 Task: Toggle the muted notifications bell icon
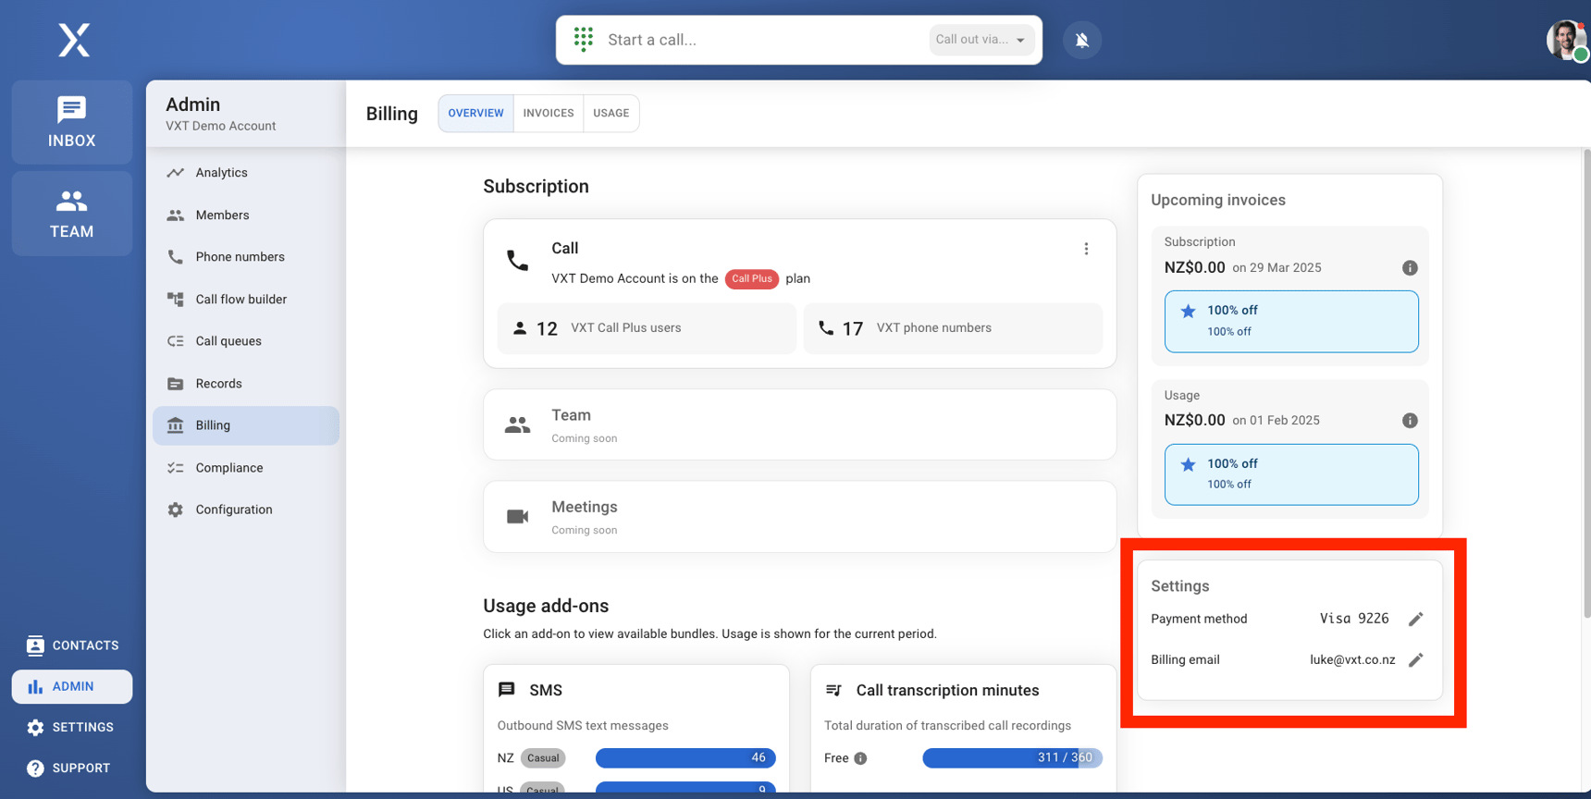(x=1081, y=40)
